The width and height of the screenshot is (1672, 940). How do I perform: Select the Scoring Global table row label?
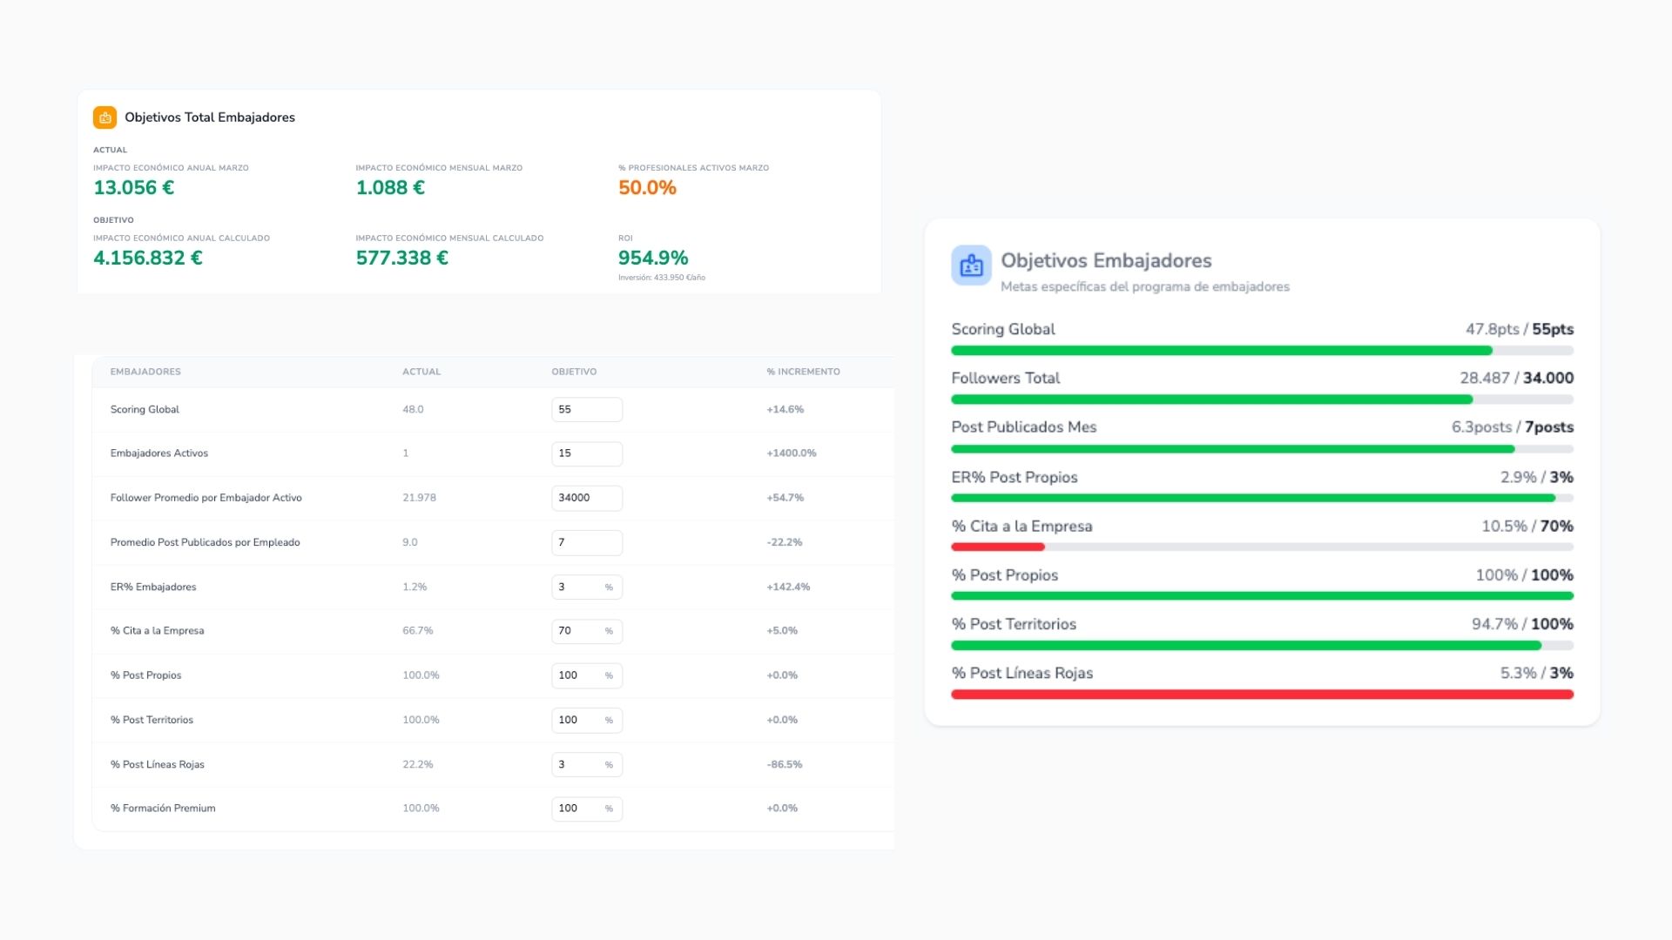point(145,409)
